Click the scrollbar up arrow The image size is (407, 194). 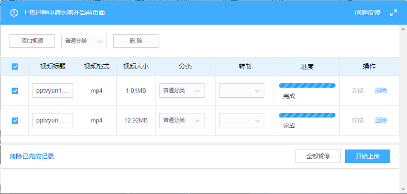tap(403, 29)
